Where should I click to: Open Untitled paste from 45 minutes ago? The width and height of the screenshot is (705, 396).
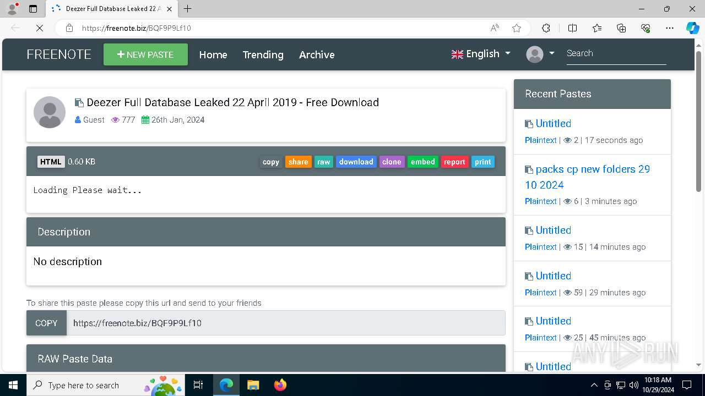[x=554, y=321]
